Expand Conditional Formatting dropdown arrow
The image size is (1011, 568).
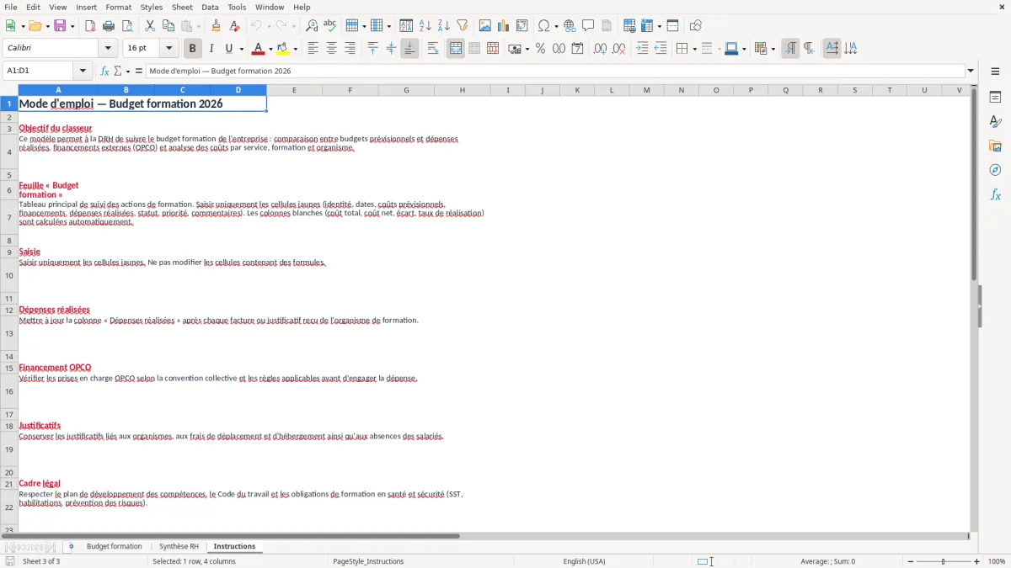click(773, 49)
